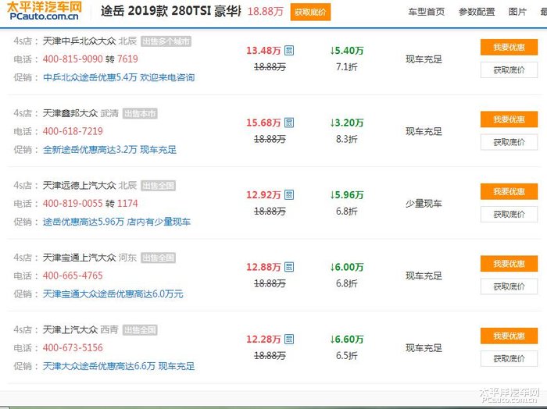Screen dimensions: 547x409
Task: Click 我要优惠 for 天津宝通上汽大众
Action: (509, 264)
